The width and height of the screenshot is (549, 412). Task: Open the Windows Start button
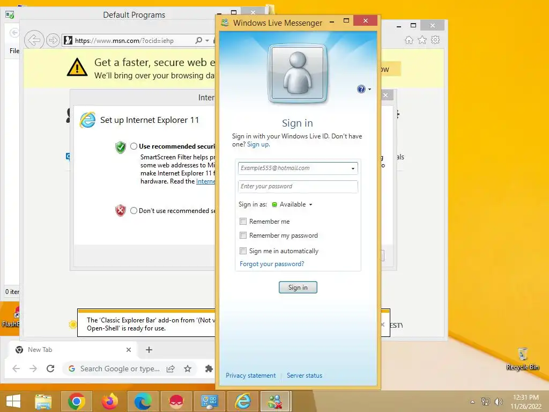pyautogui.click(x=13, y=401)
